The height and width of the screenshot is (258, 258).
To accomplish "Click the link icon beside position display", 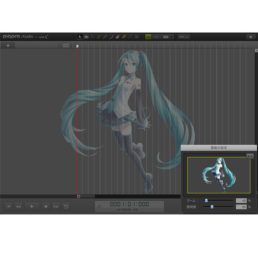I will tap(99, 206).
